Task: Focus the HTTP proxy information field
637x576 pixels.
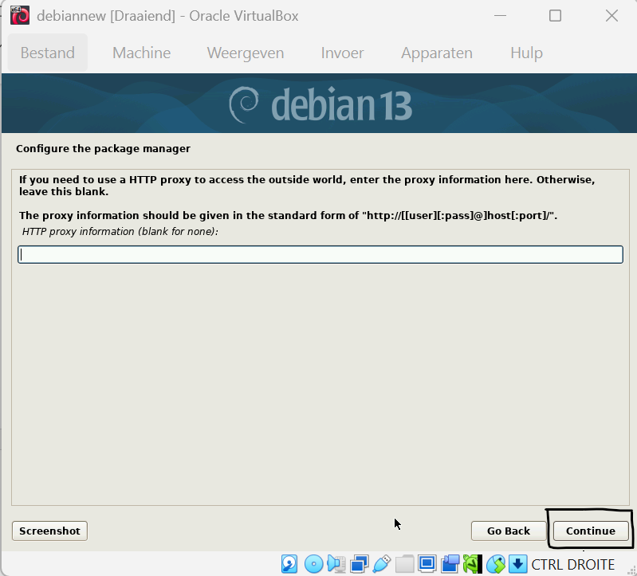Action: [320, 254]
